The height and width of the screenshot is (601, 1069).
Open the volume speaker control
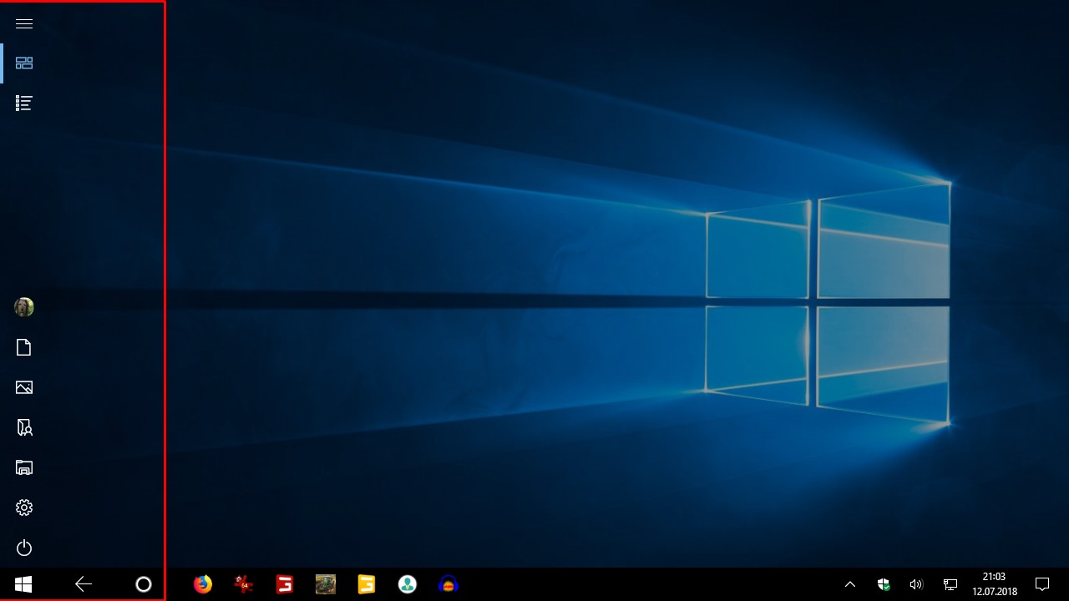(916, 584)
